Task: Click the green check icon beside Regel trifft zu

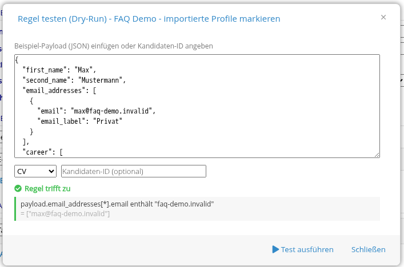Action: pos(18,188)
